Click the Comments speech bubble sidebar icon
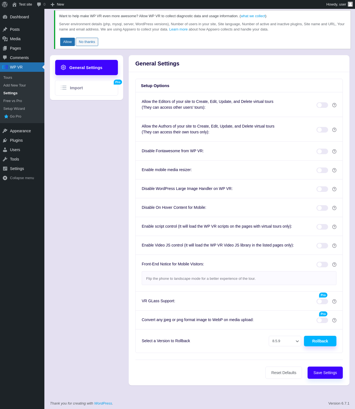This screenshot has width=355, height=409. (x=5, y=58)
